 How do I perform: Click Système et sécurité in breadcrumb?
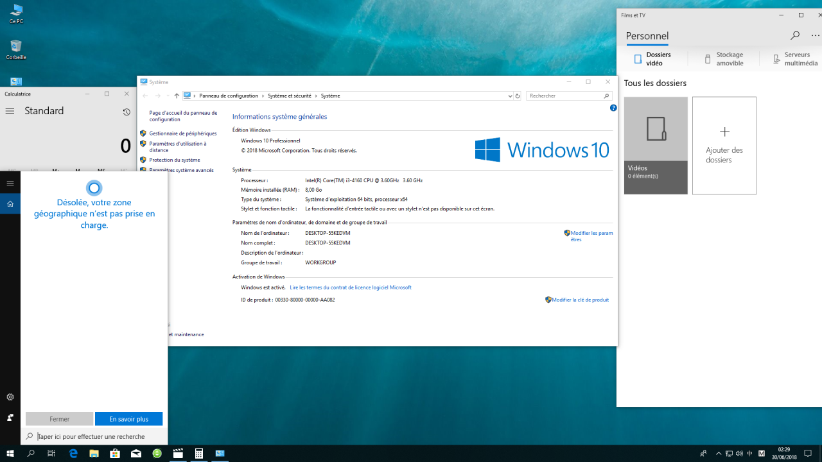[290, 96]
